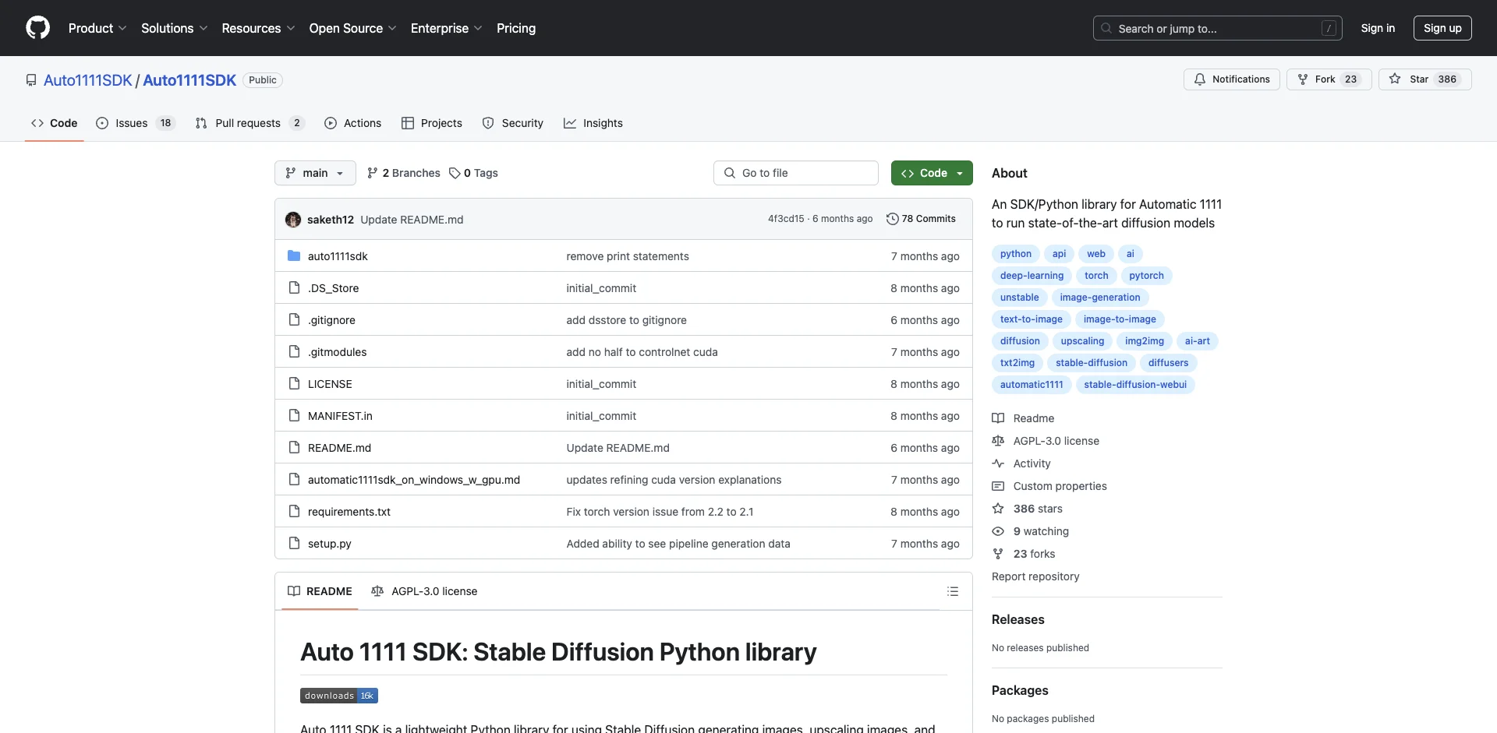Click the python topic tag
The height and width of the screenshot is (733, 1497).
click(x=1015, y=254)
